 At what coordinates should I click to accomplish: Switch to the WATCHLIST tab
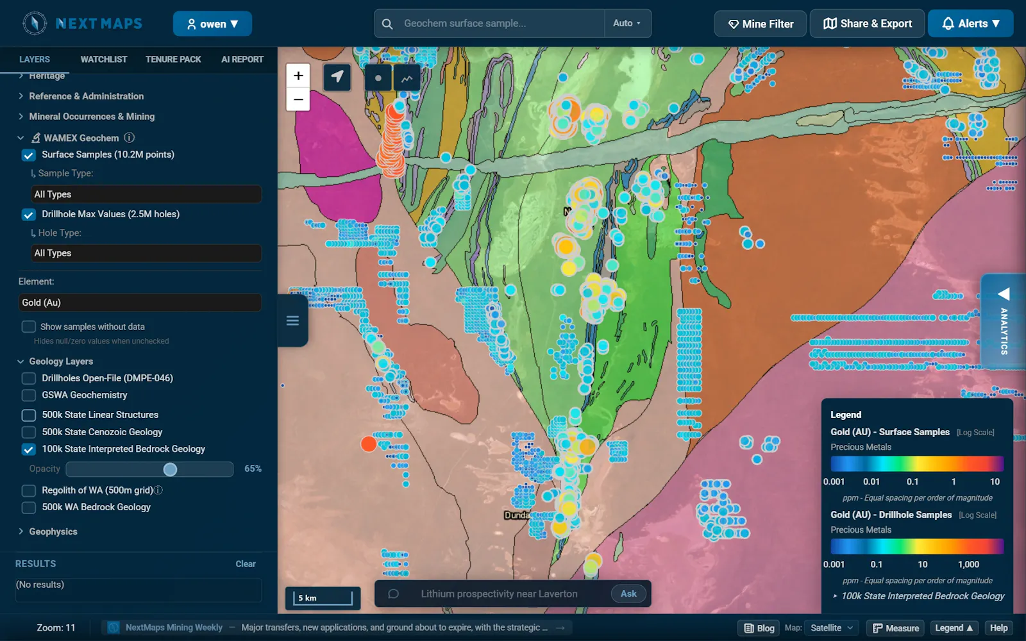(x=104, y=59)
